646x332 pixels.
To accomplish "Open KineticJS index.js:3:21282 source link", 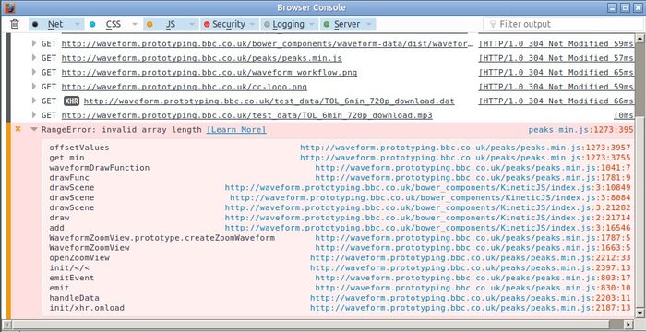I will [x=427, y=207].
